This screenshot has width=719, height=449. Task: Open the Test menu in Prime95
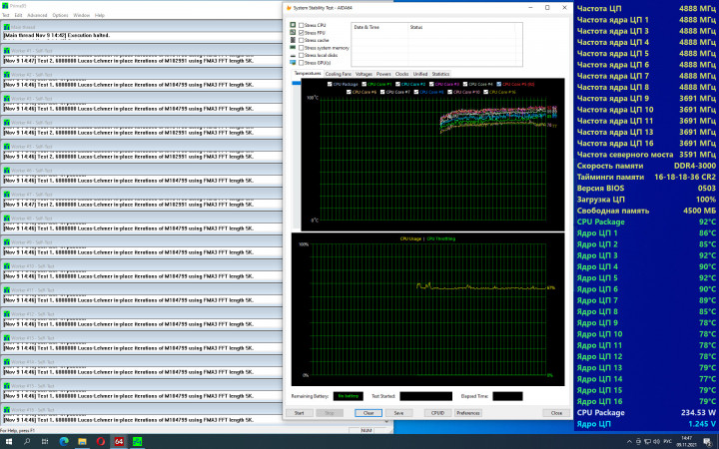(x=6, y=15)
